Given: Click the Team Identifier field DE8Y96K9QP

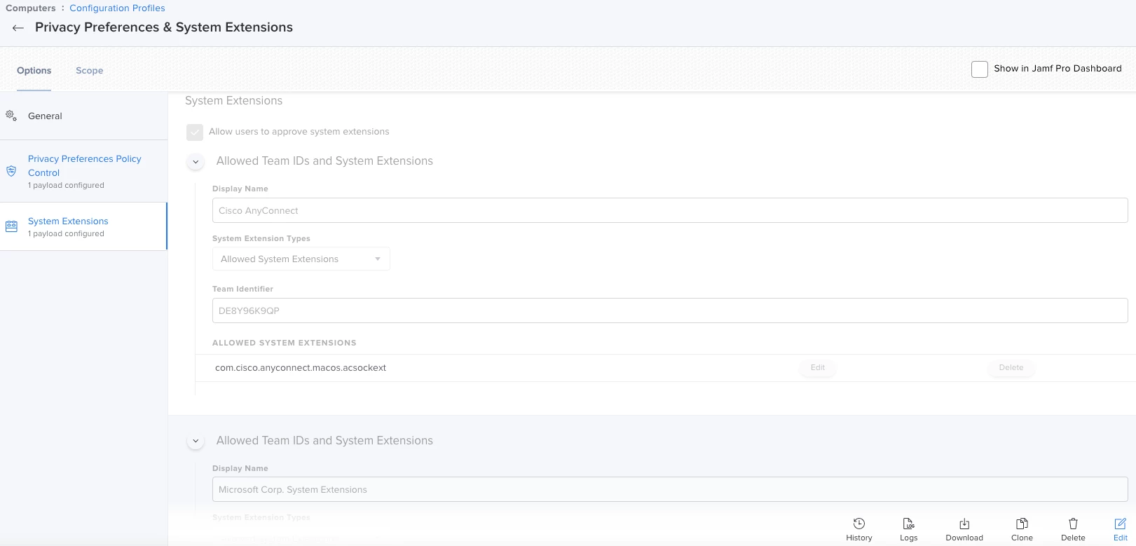Looking at the screenshot, I should [670, 310].
